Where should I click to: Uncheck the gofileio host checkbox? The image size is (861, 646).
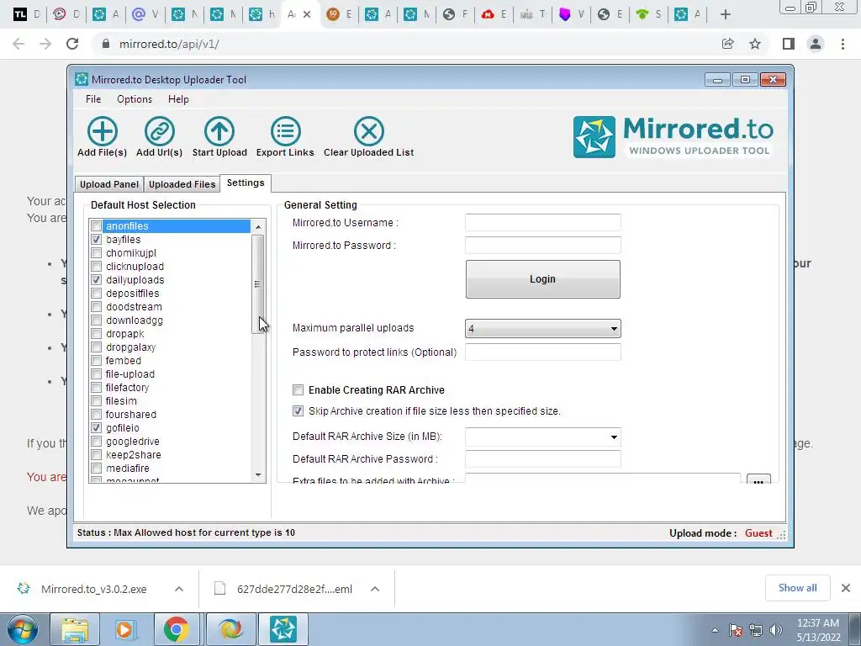click(96, 428)
